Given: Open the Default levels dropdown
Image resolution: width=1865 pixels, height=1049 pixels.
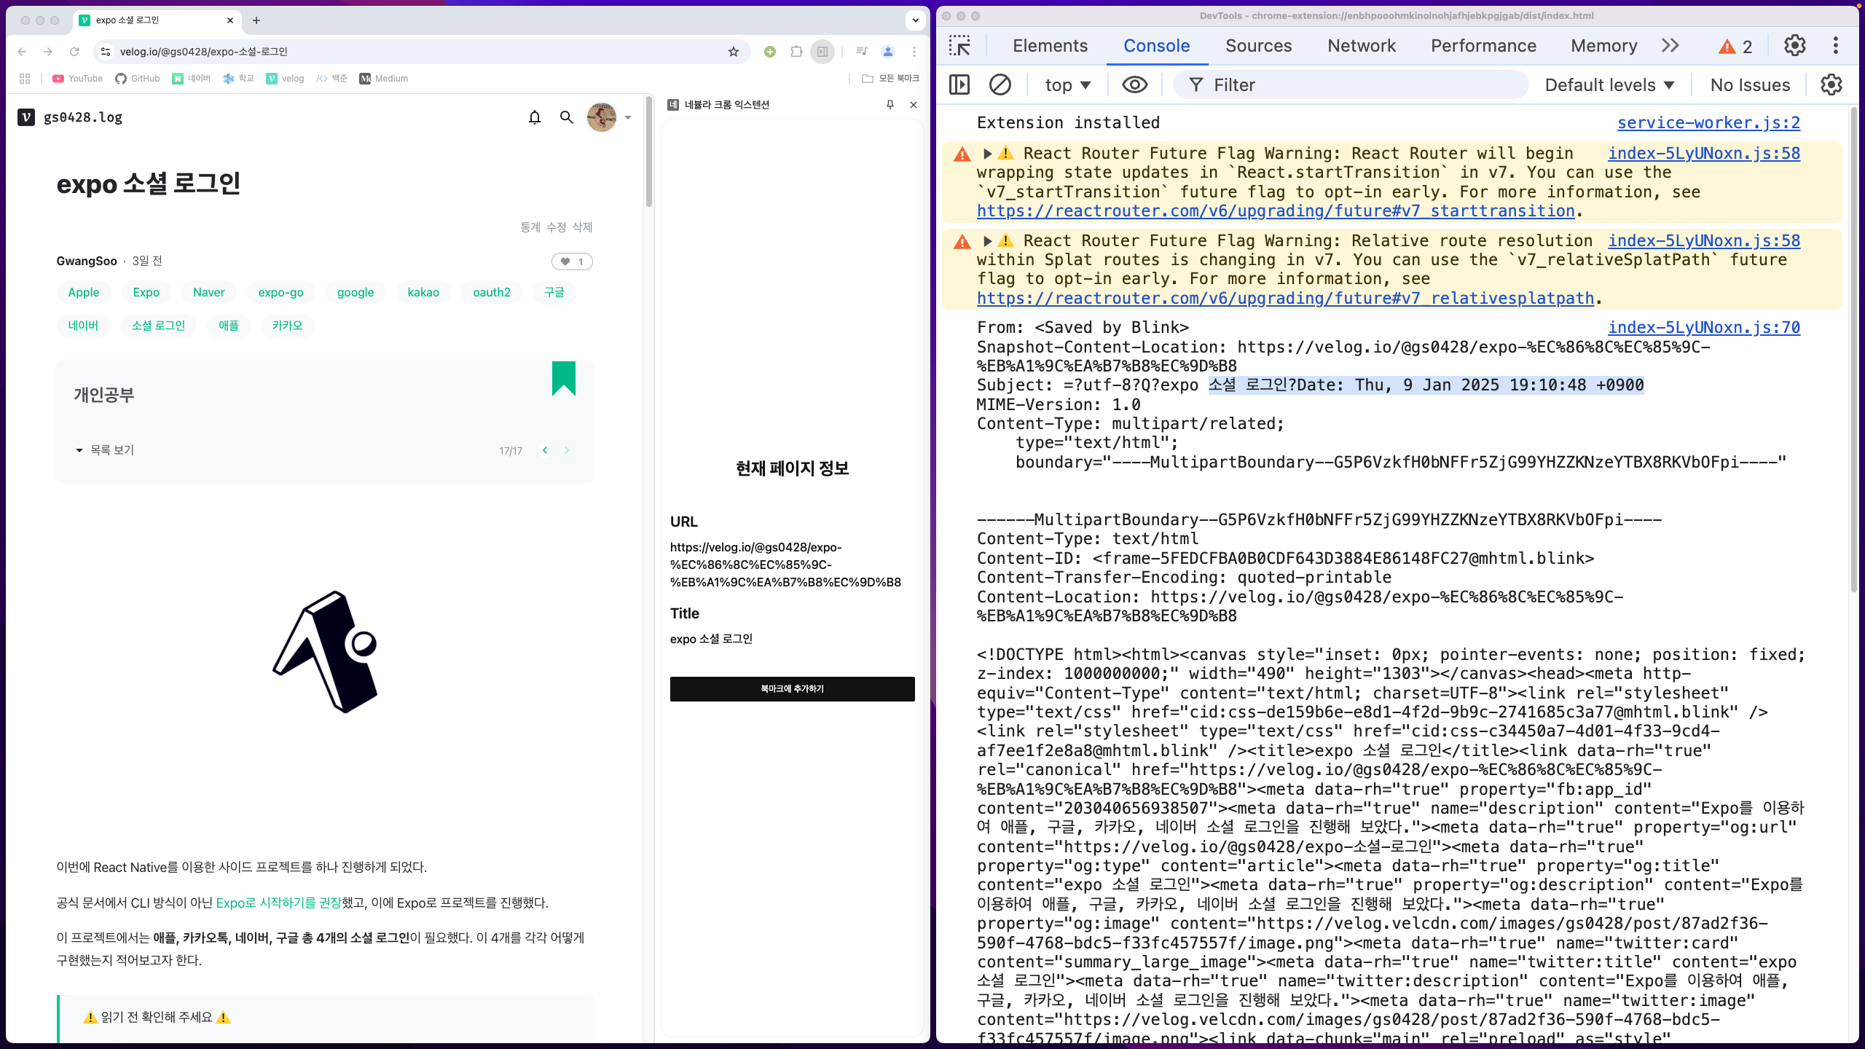Looking at the screenshot, I should point(1609,85).
